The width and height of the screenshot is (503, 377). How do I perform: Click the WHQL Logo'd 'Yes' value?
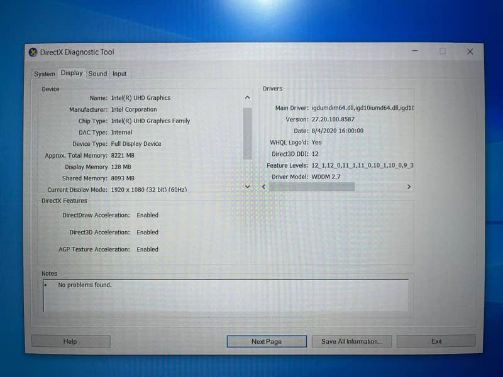pos(316,143)
